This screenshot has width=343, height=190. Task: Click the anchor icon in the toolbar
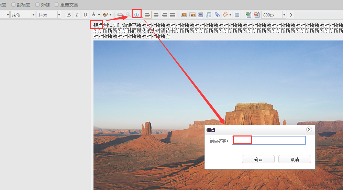tap(136, 15)
